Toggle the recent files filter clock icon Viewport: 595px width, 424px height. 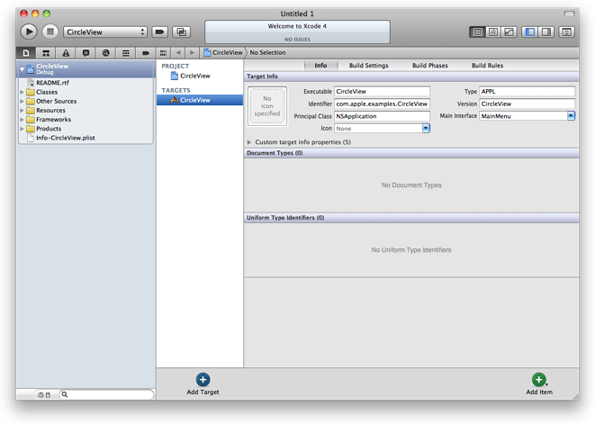click(x=41, y=395)
